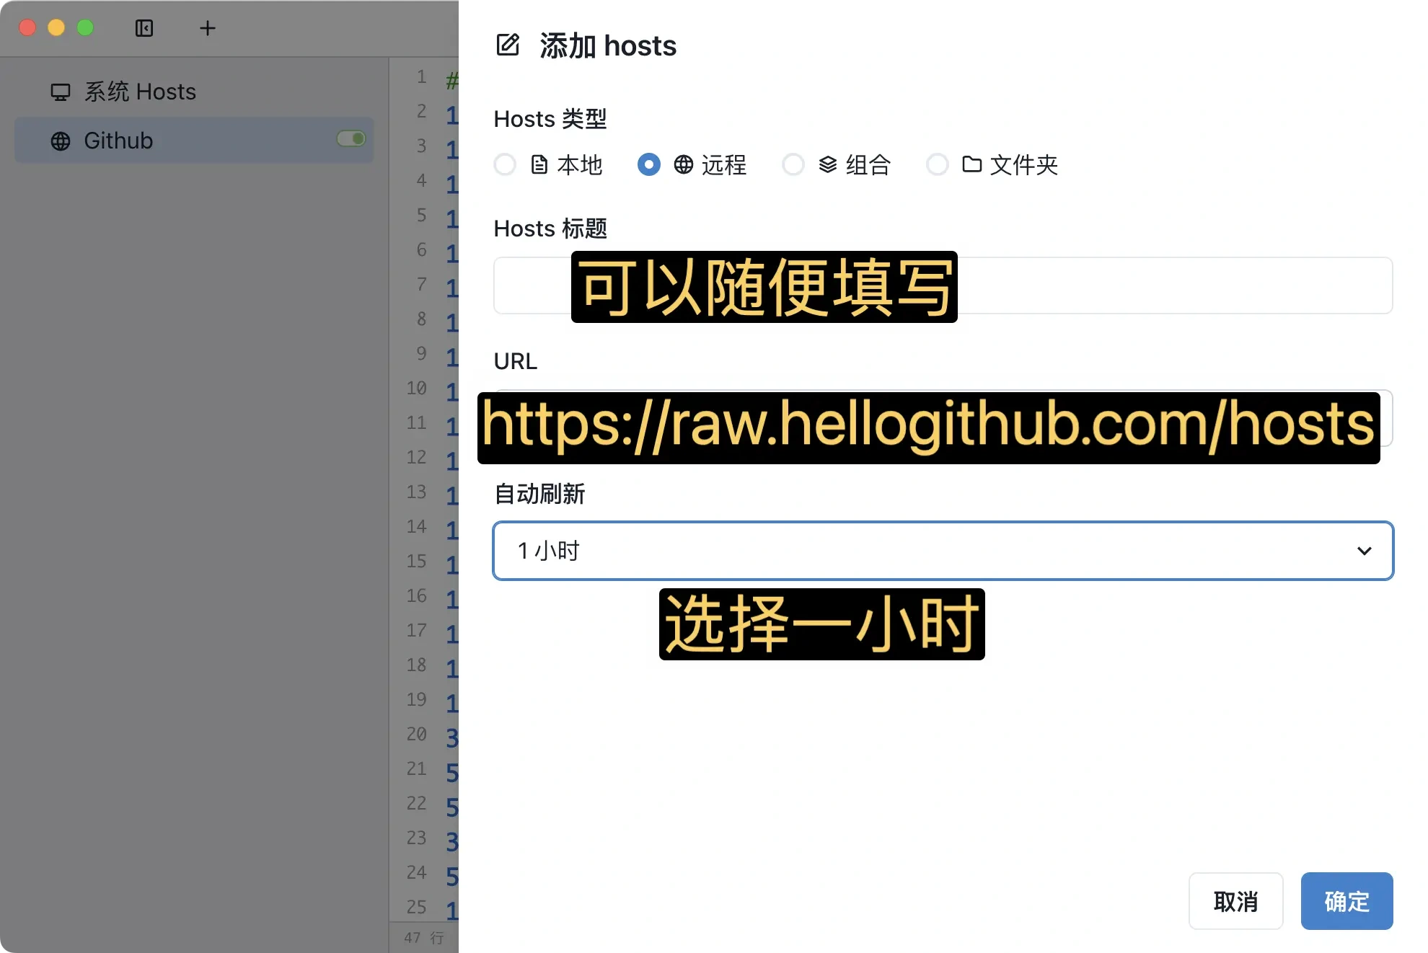Click the edit icon beside 添加 hosts title
This screenshot has height=953, width=1428.
tap(508, 45)
